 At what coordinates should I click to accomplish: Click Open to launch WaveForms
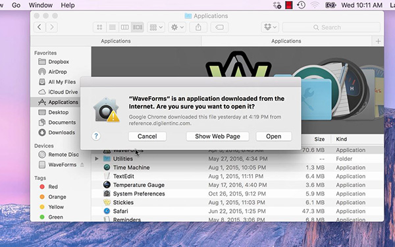coord(274,136)
